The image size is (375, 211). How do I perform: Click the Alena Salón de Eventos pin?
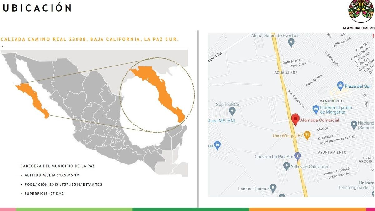pos(291,42)
